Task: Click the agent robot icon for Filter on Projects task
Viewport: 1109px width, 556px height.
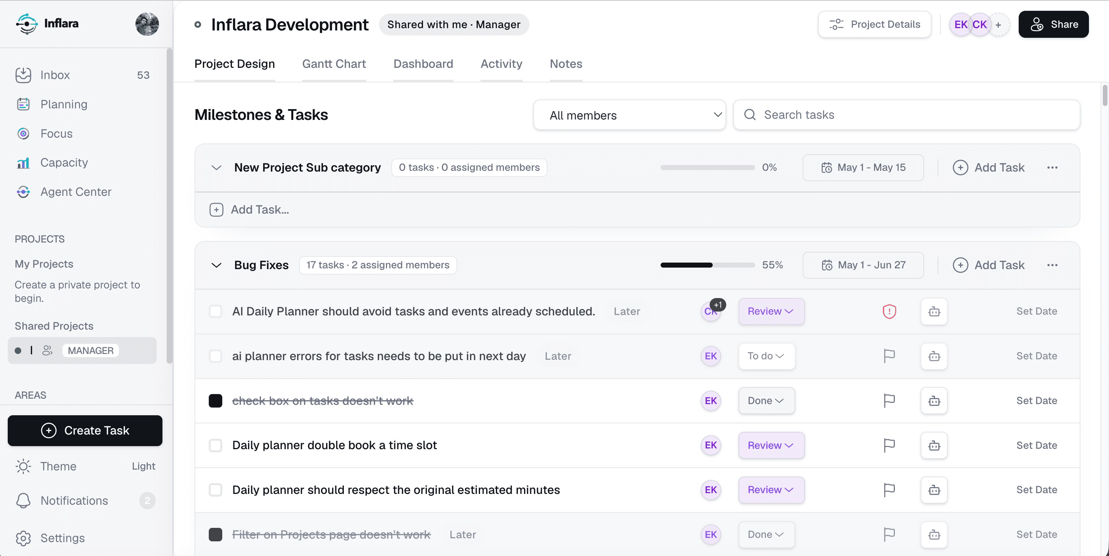Action: pos(934,534)
